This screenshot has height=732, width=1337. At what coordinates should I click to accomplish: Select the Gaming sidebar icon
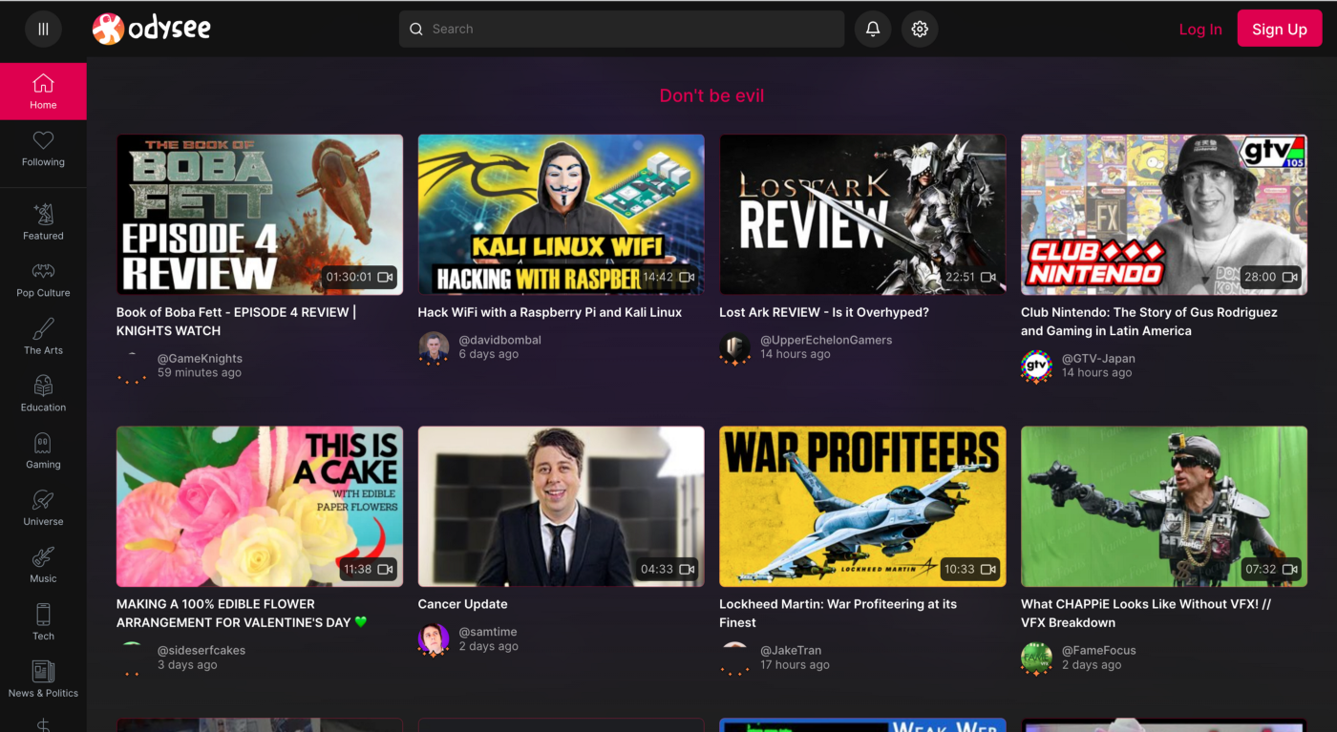tap(43, 451)
